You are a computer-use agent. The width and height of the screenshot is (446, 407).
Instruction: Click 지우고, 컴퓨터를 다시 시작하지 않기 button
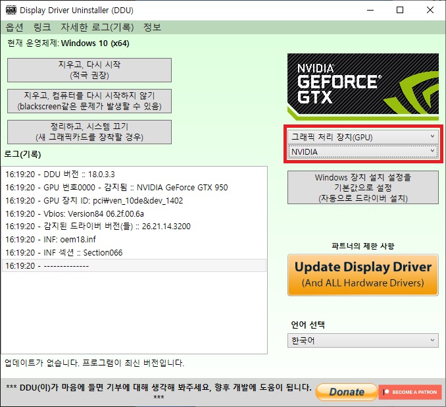pos(89,101)
